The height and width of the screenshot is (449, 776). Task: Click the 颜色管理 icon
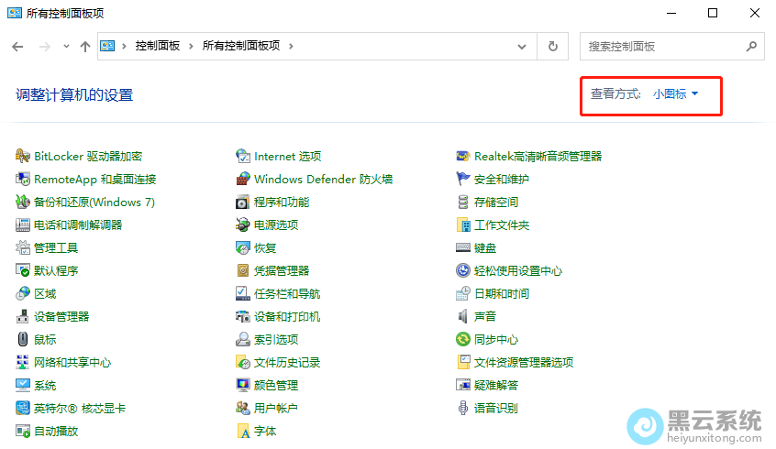242,385
